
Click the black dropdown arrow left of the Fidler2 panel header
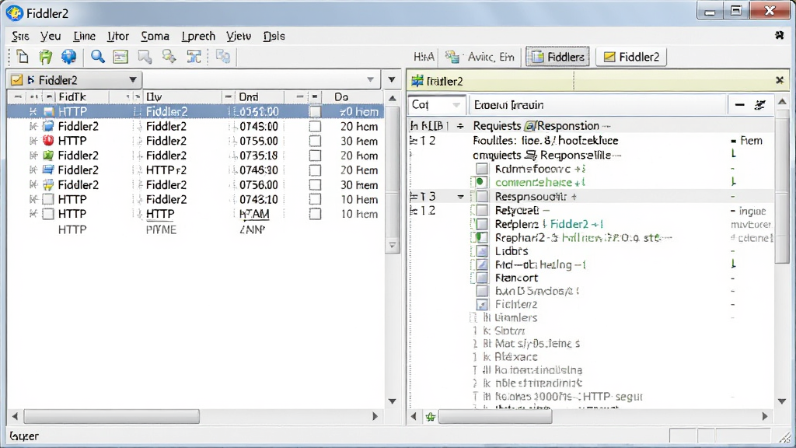tap(392, 80)
